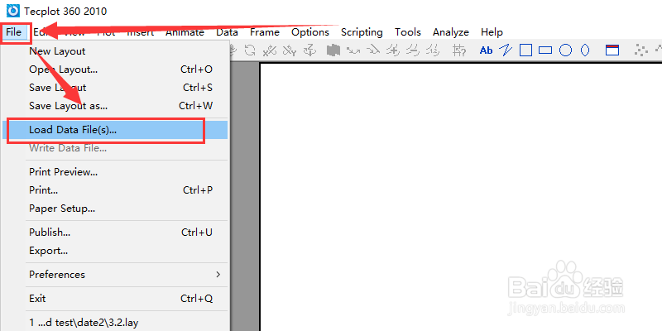Choose Print Preview... menu entry
This screenshot has height=331, width=662.
pyautogui.click(x=115, y=172)
